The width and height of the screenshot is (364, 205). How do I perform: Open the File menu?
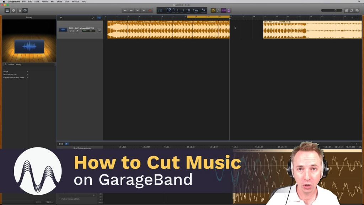[24, 2]
